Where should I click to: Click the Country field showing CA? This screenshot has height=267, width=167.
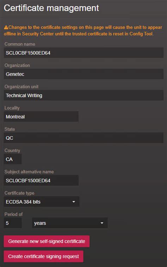tap(13, 159)
